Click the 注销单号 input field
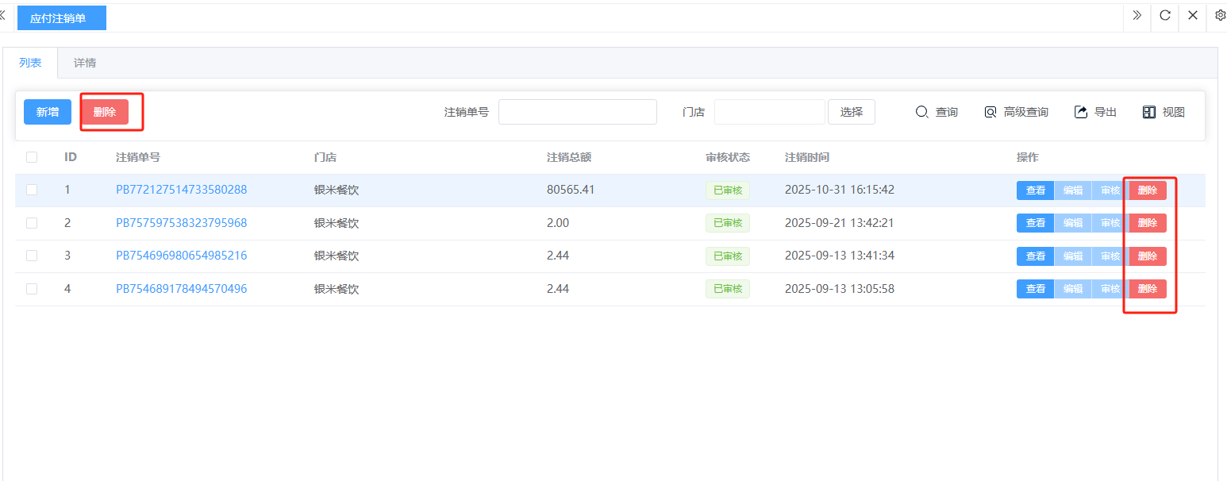The height and width of the screenshot is (481, 1227). click(577, 112)
